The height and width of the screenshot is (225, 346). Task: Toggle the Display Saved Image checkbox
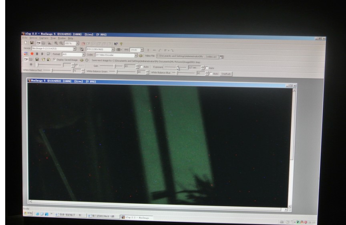[54, 60]
